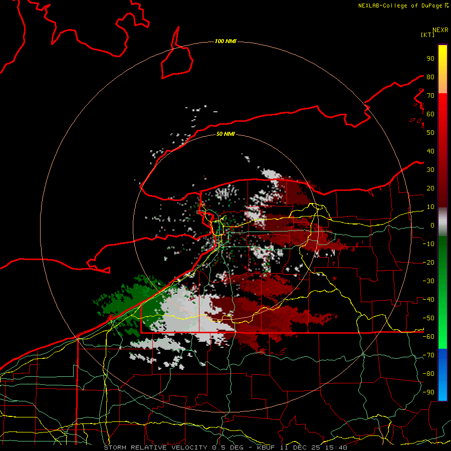Click the -50 value on the velocity scale

[428, 318]
